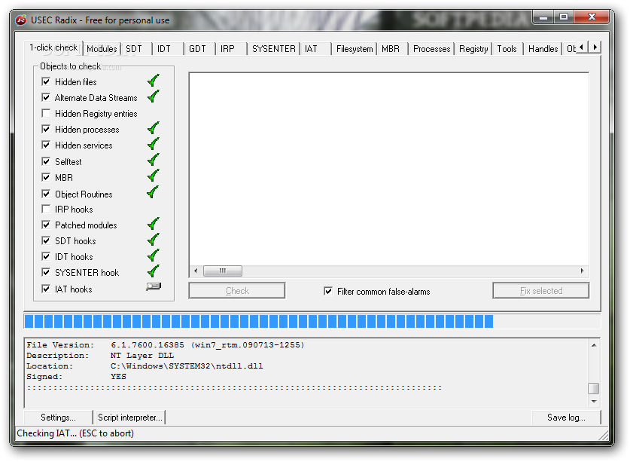Toggle Selftest checkbox
Image resolution: width=630 pixels, height=462 pixels.
tap(46, 161)
